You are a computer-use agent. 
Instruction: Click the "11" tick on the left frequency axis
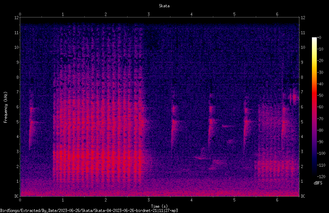point(17,32)
